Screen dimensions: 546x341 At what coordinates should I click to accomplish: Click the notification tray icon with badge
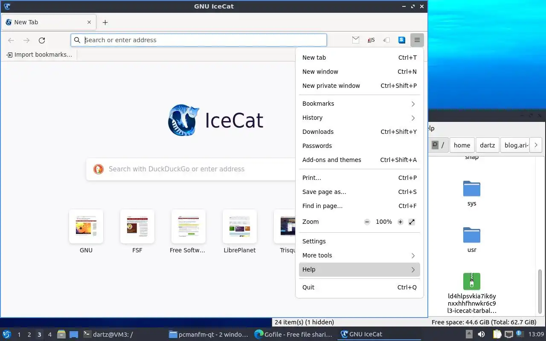point(520,334)
